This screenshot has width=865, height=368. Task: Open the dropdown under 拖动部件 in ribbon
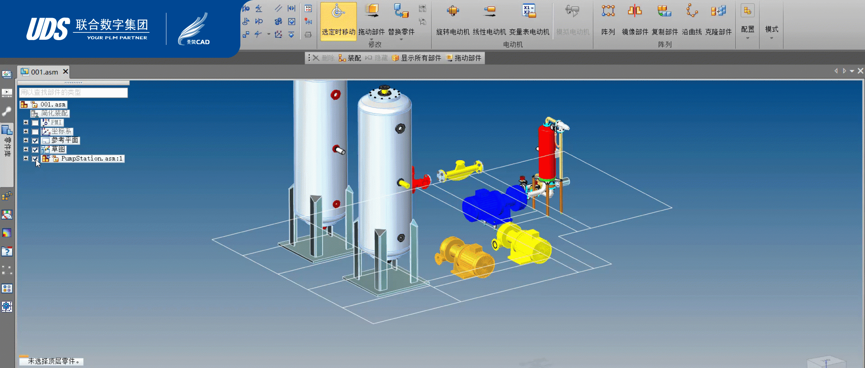click(x=371, y=39)
